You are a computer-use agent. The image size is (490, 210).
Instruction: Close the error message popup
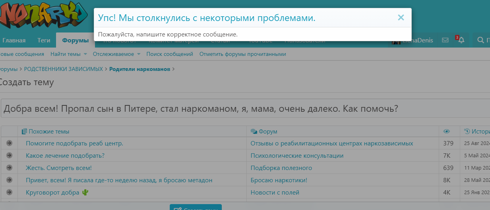(x=401, y=17)
